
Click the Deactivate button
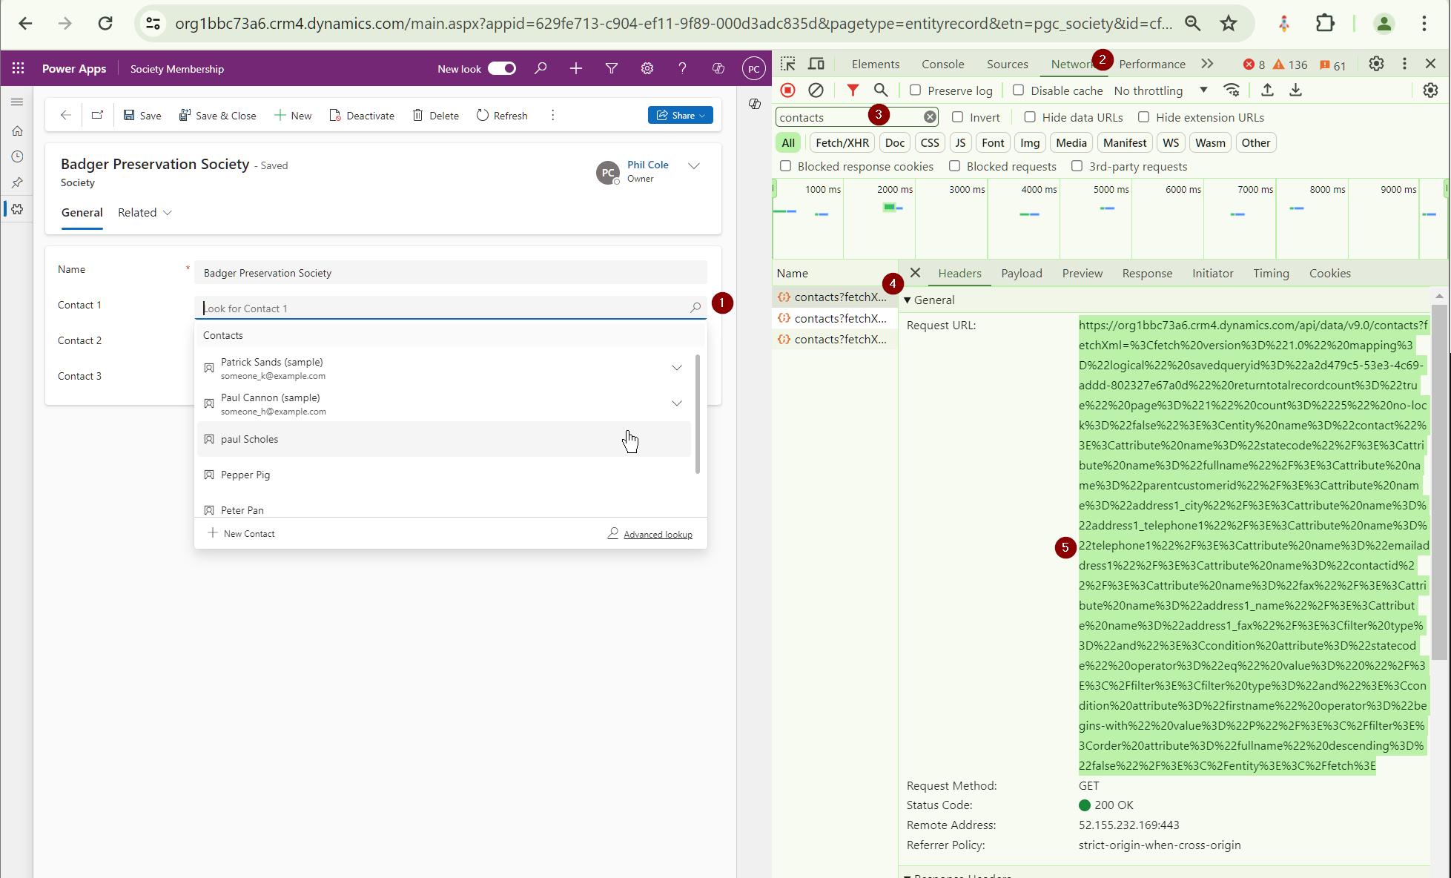[362, 115]
